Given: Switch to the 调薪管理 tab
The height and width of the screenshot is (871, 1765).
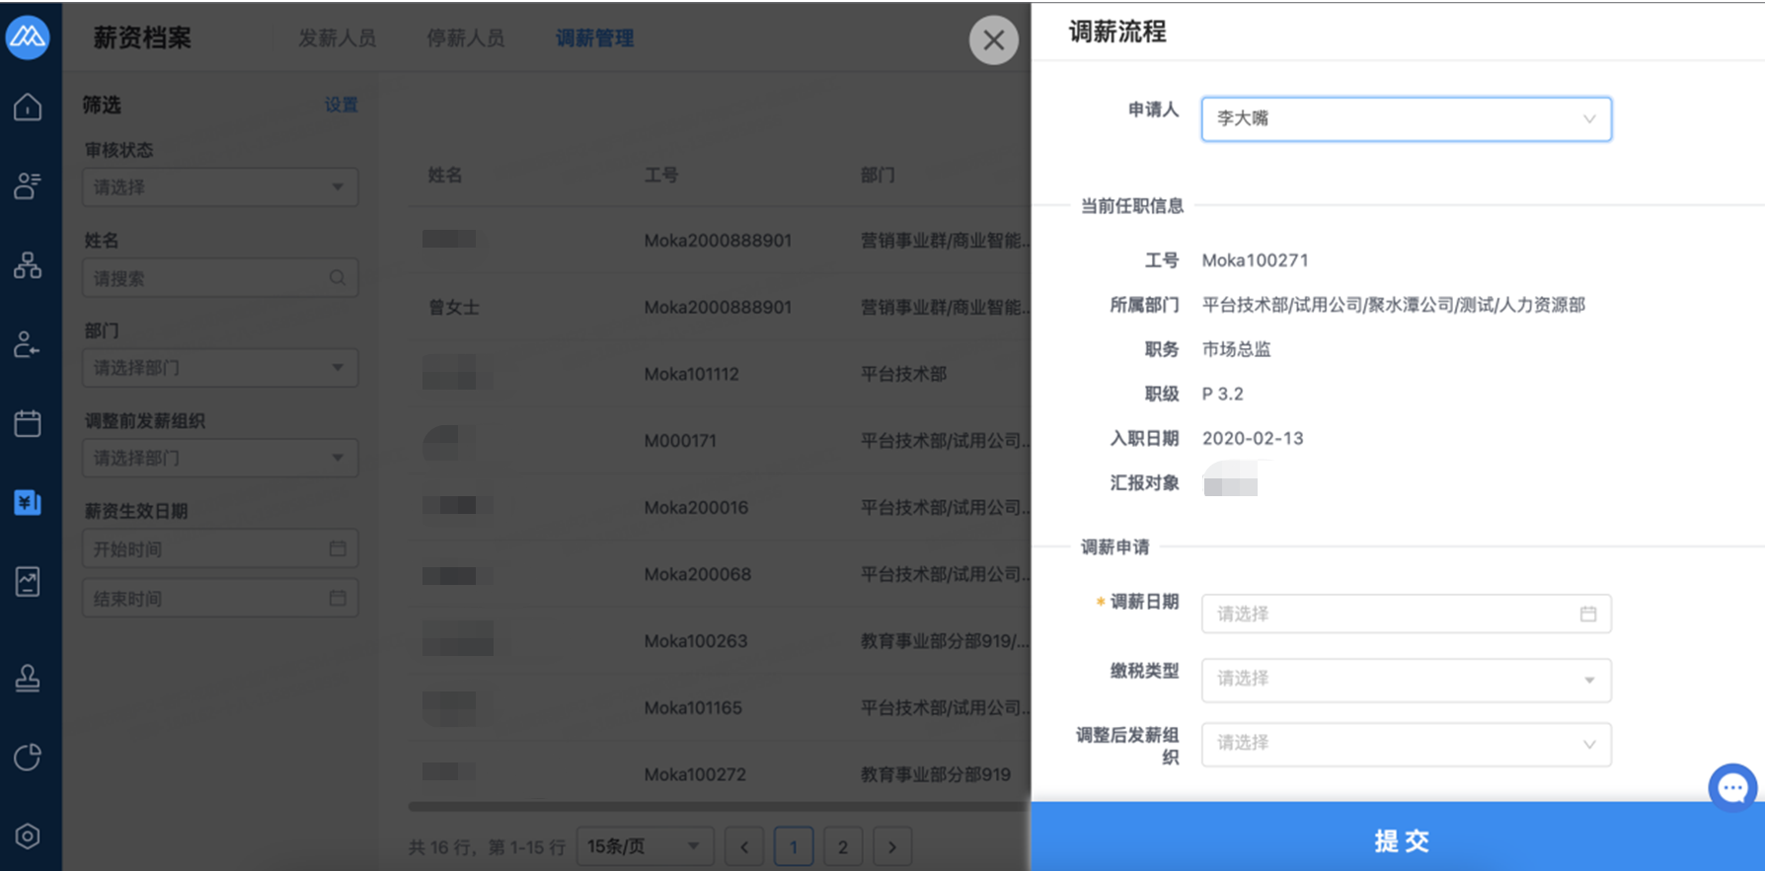Looking at the screenshot, I should [594, 38].
